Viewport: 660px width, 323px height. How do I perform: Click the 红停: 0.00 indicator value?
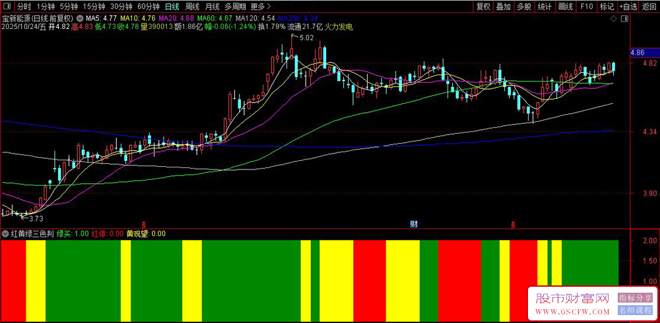(108, 234)
